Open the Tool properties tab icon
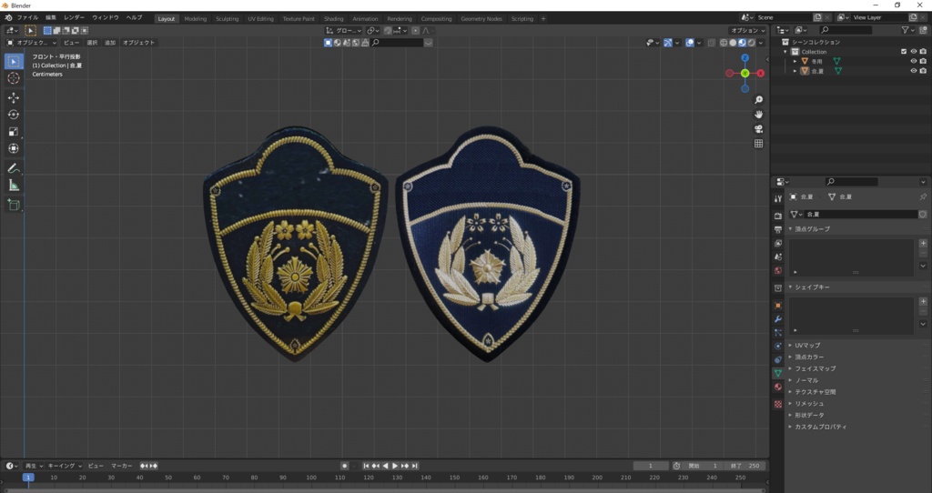The image size is (932, 493). coord(777,199)
